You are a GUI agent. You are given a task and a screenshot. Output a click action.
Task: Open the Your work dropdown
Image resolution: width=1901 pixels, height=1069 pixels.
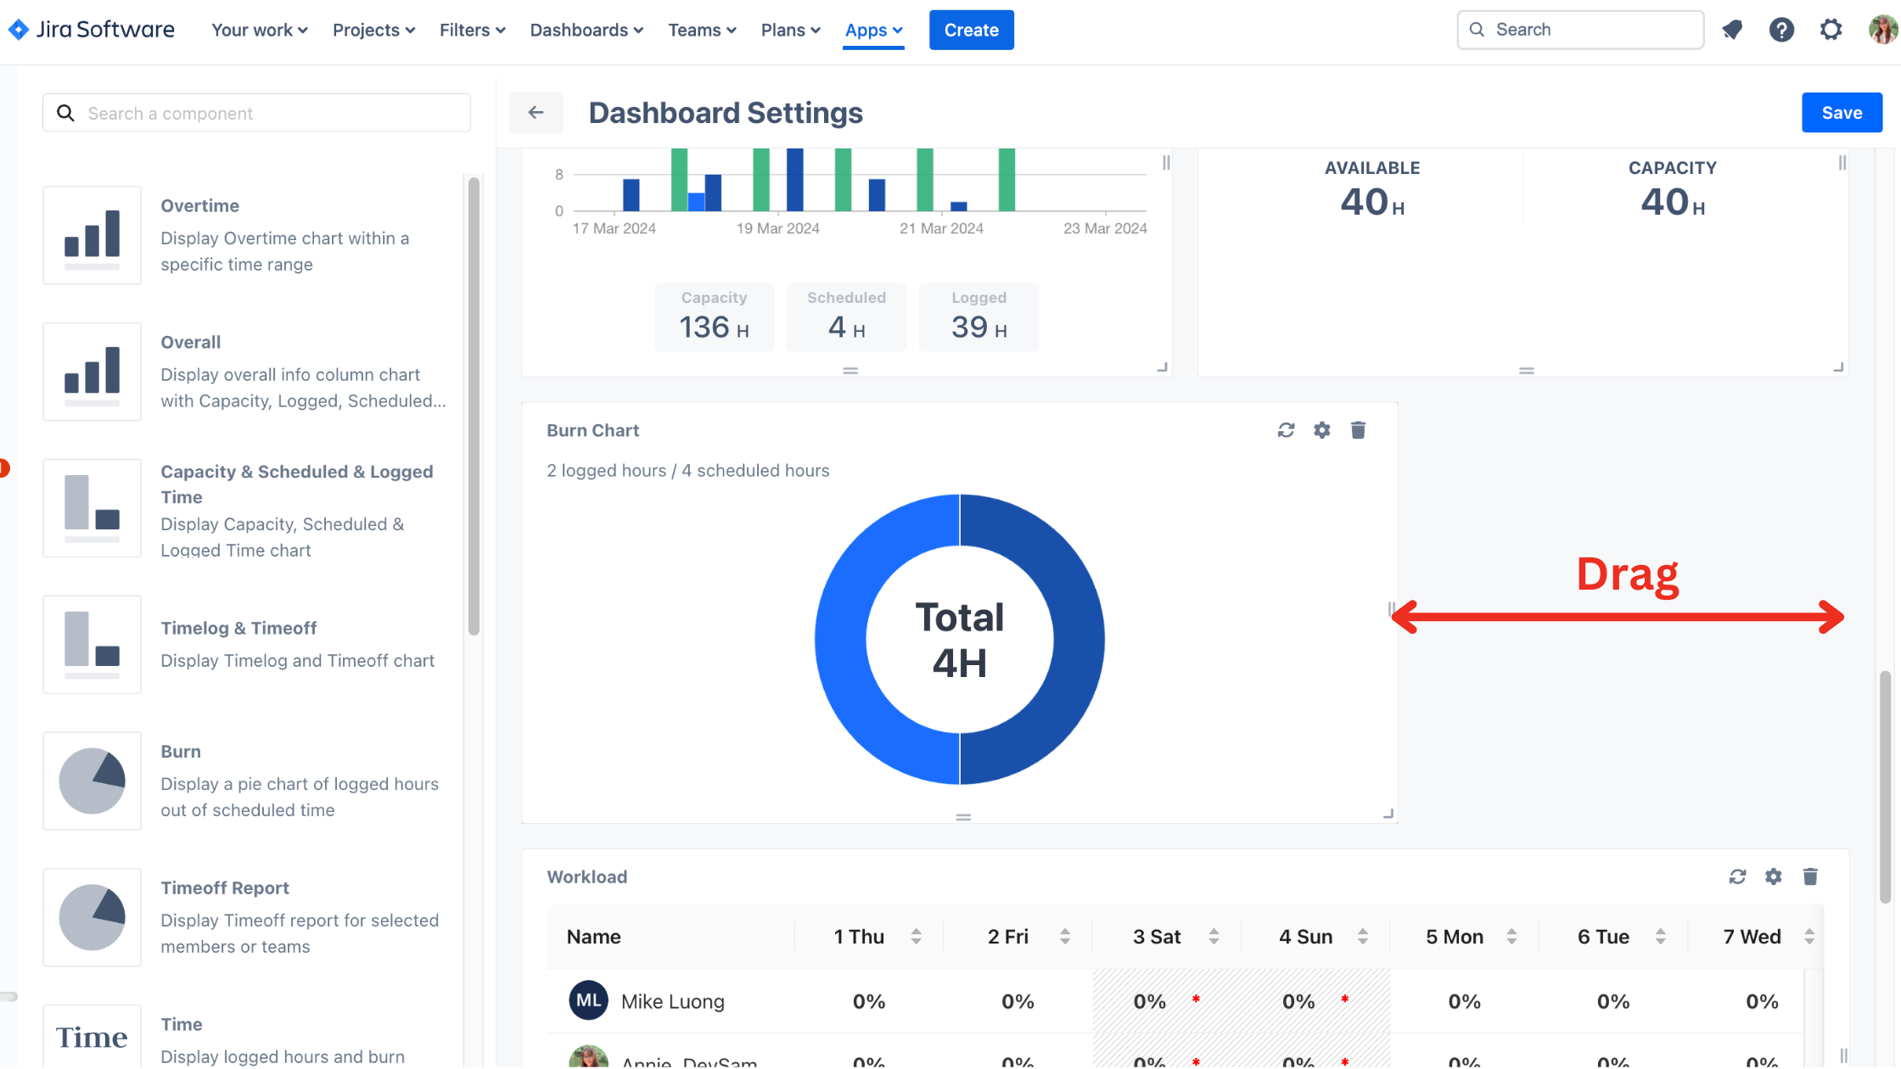click(x=259, y=30)
